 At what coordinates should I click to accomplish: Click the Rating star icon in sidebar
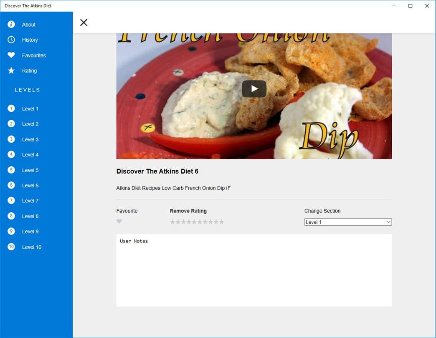[x=11, y=71]
